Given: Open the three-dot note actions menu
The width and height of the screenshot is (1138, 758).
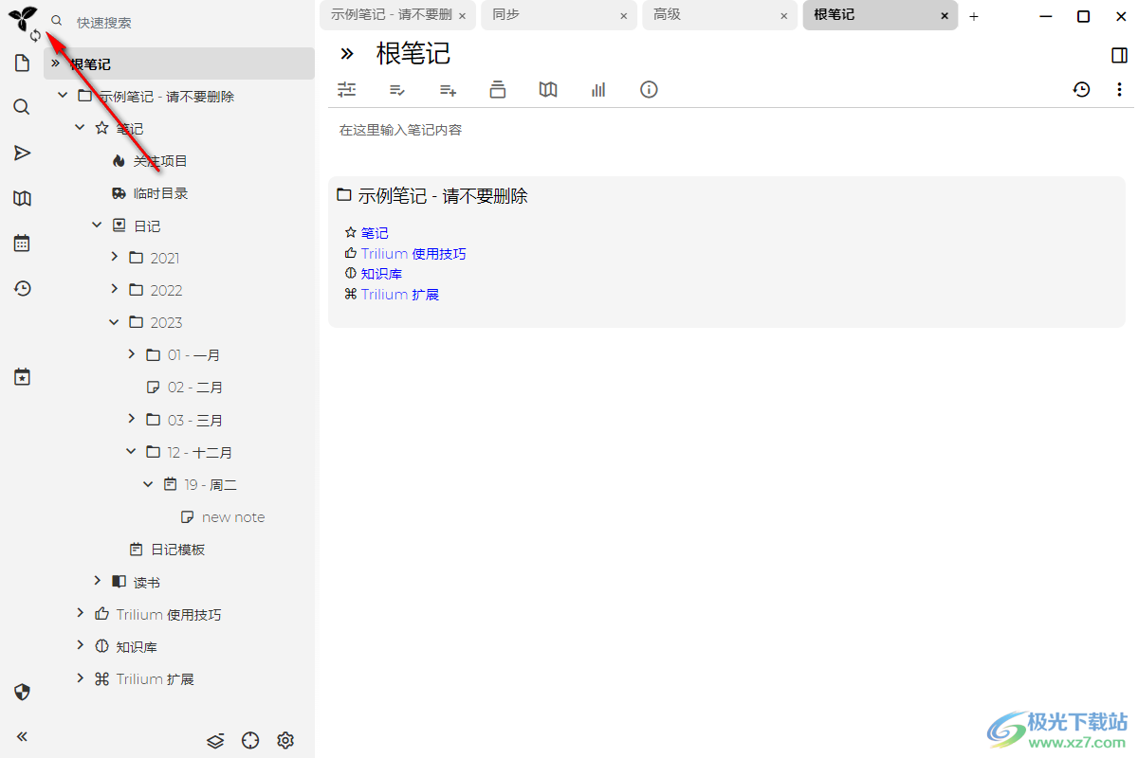Looking at the screenshot, I should 1119,89.
